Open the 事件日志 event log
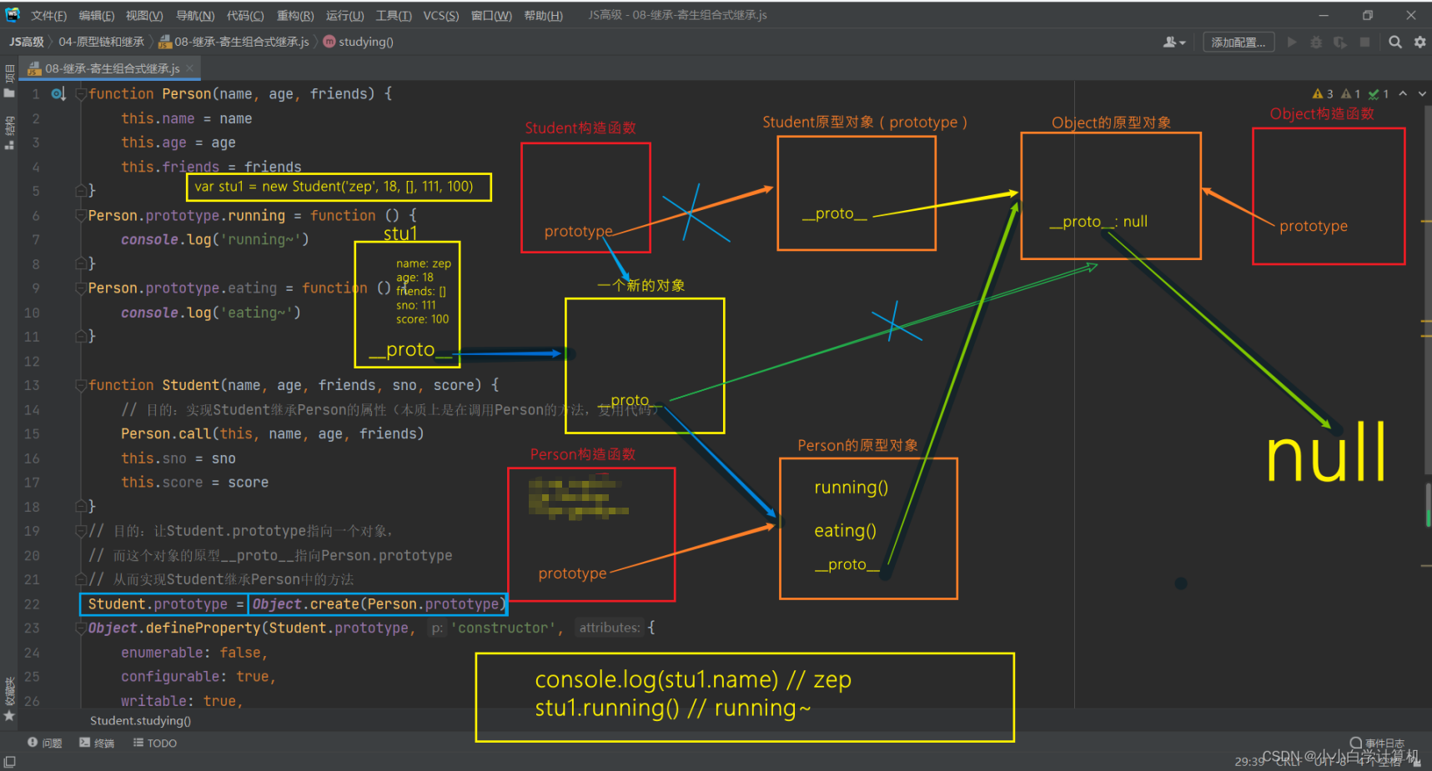 [x=1377, y=743]
